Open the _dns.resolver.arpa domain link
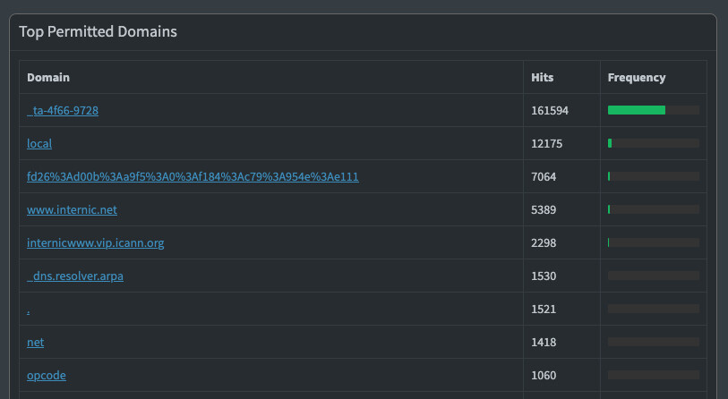 [75, 276]
